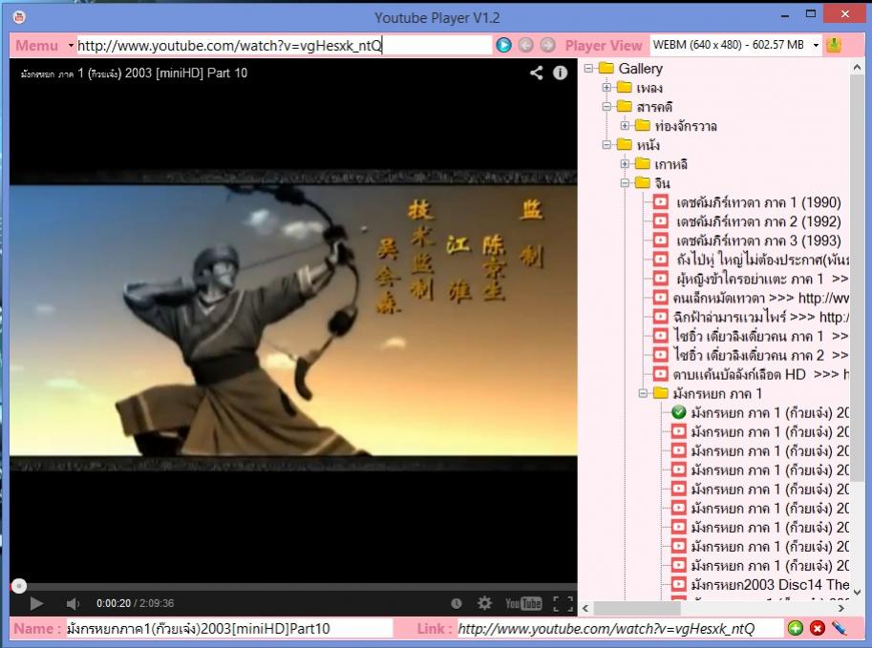The width and height of the screenshot is (872, 648).
Task: Collapse the มังกรหยก ภาค 1 folder
Action: tap(644, 393)
